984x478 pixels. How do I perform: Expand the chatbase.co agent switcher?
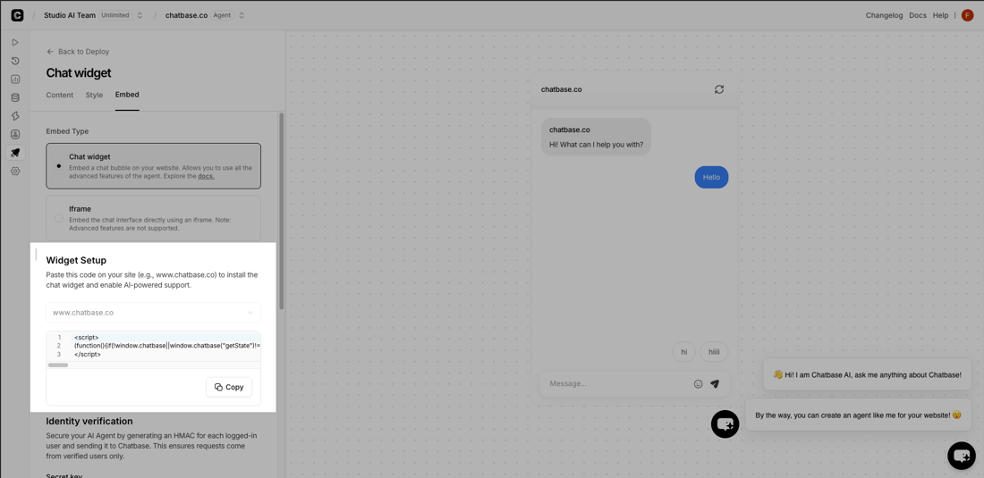coord(242,16)
